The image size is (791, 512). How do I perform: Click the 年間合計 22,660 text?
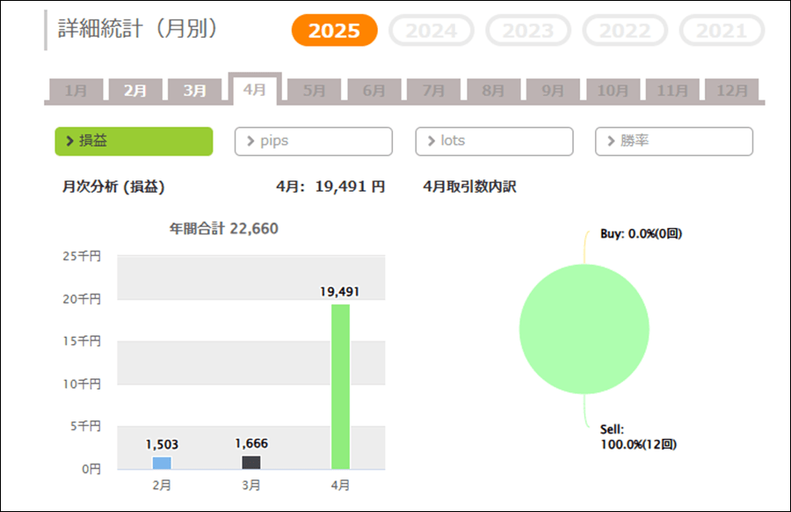pyautogui.click(x=223, y=228)
